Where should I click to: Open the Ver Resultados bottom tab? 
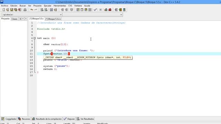tap(85, 119)
